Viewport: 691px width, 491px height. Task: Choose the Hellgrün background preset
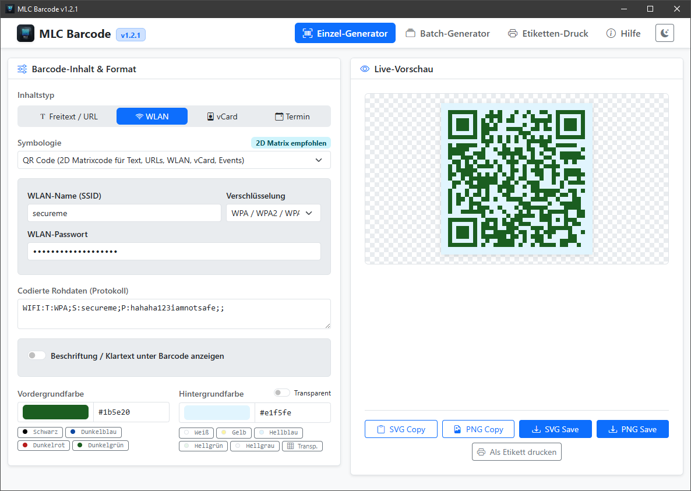tap(203, 446)
